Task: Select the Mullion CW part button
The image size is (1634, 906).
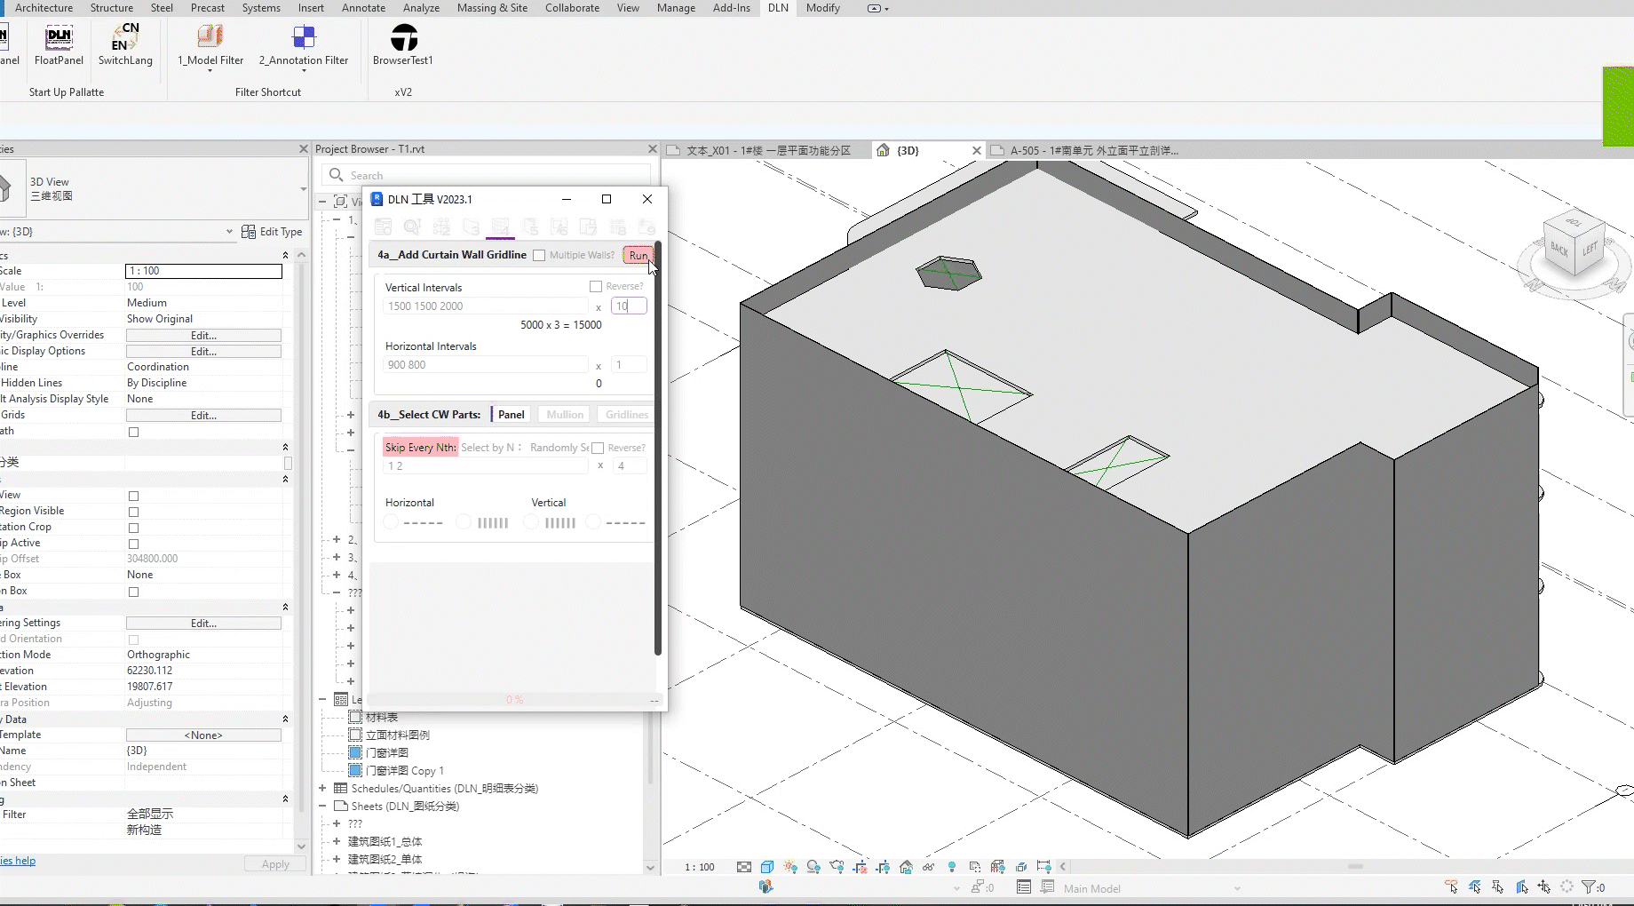Action: (565, 415)
